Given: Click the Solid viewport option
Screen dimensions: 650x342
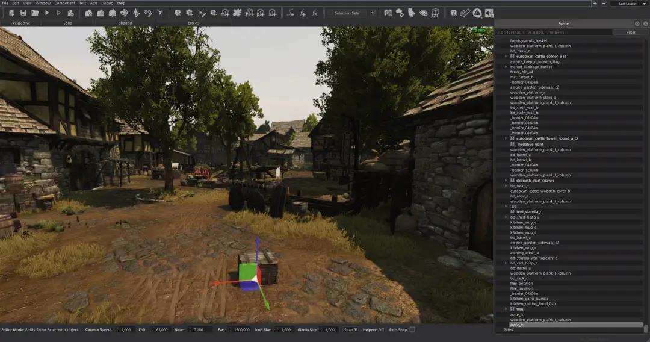Looking at the screenshot, I should 68,23.
